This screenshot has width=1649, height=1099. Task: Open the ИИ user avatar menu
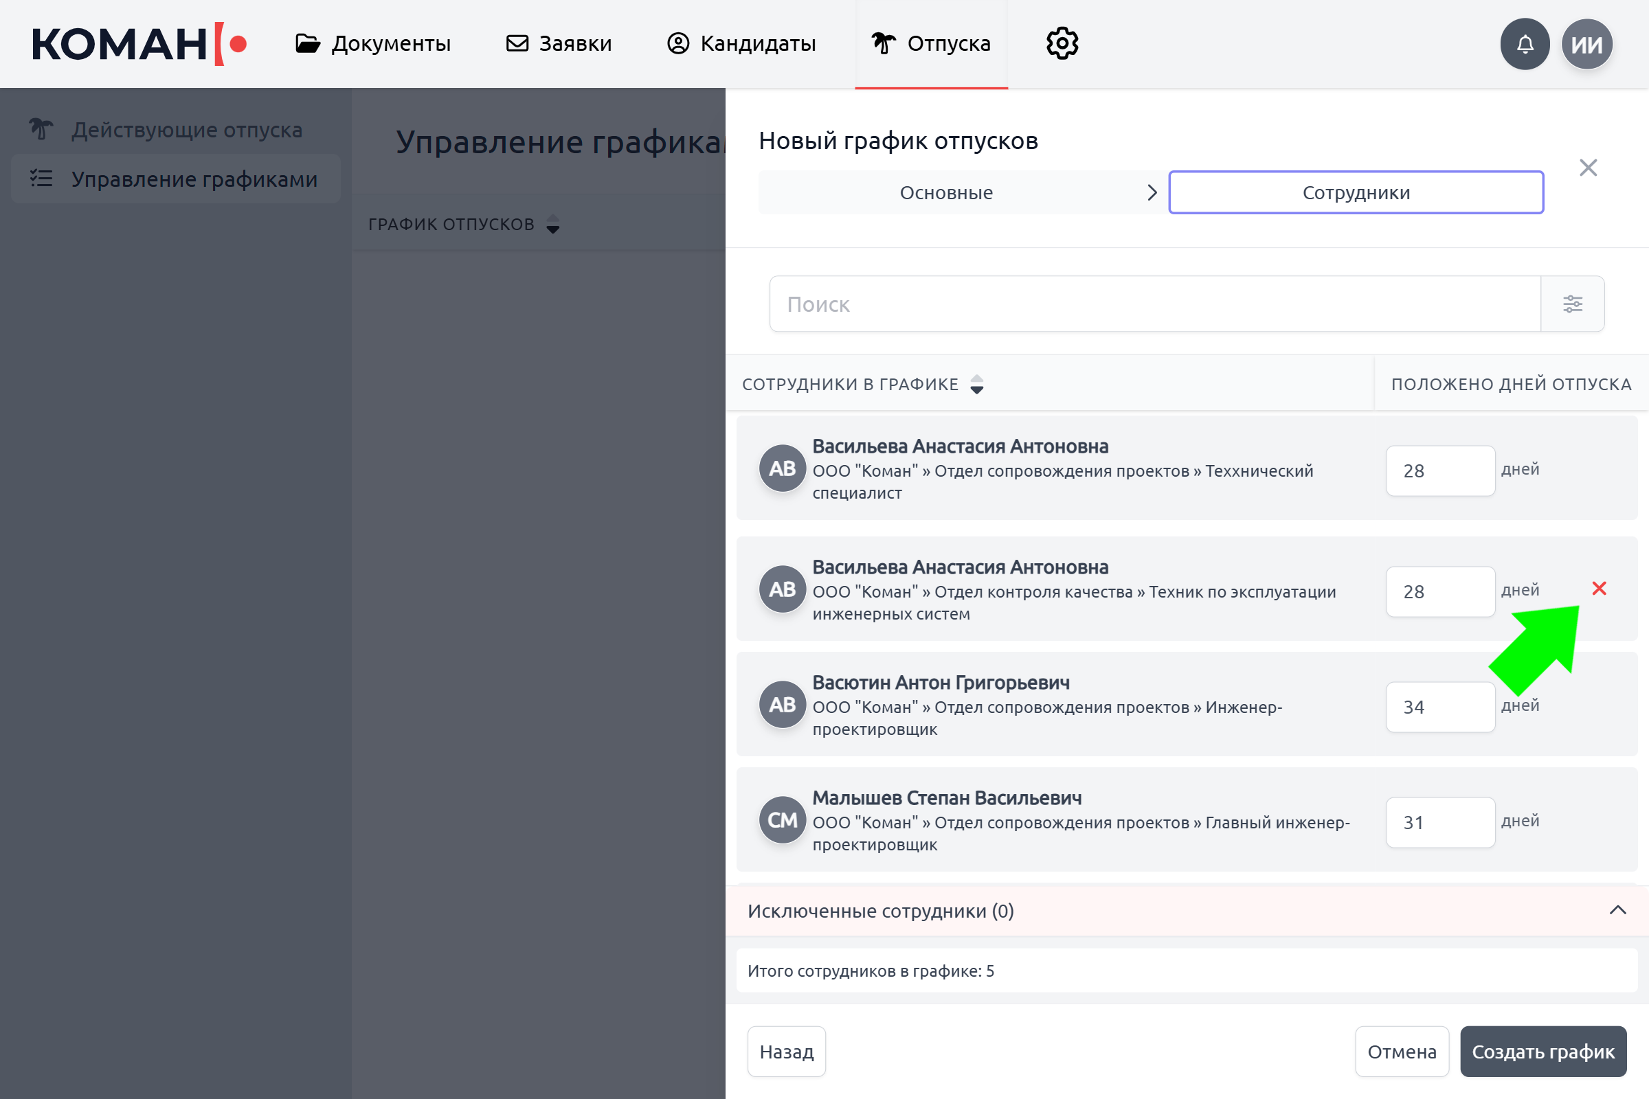pyautogui.click(x=1586, y=44)
